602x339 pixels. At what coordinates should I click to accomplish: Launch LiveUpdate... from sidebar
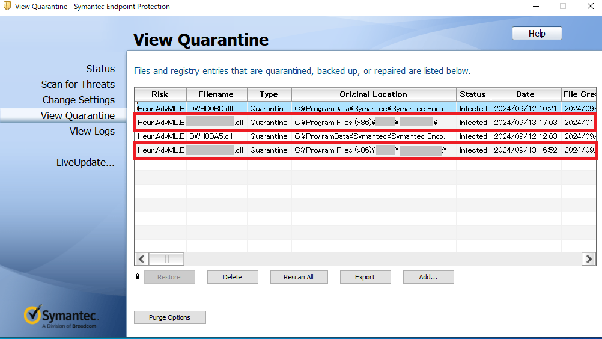(85, 163)
